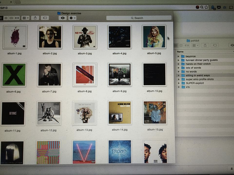Select album-6.jpg green X cover
The height and width of the screenshot is (175, 234).
click(x=14, y=75)
